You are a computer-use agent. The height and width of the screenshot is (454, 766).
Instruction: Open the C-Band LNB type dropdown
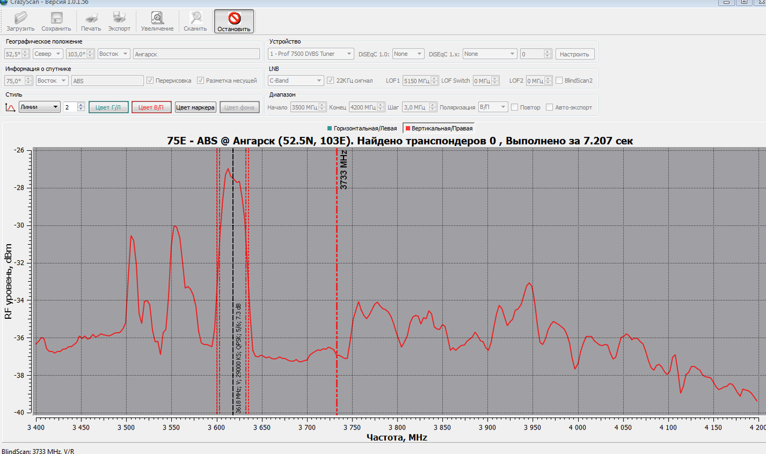pyautogui.click(x=296, y=80)
